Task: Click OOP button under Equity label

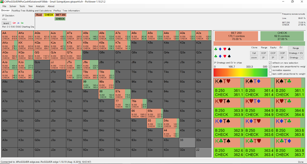Action: 273,53
